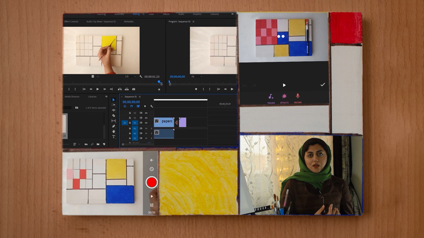The height and width of the screenshot is (238, 424).
Task: Switch to the Assembly workspace
Action: [119, 14]
